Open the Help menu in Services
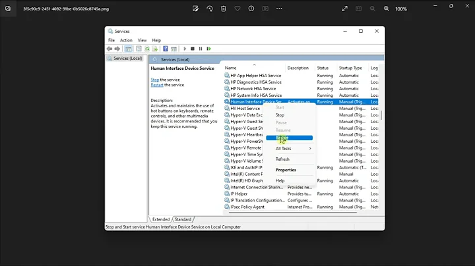Screen dimensions: 475x266 tap(156, 40)
